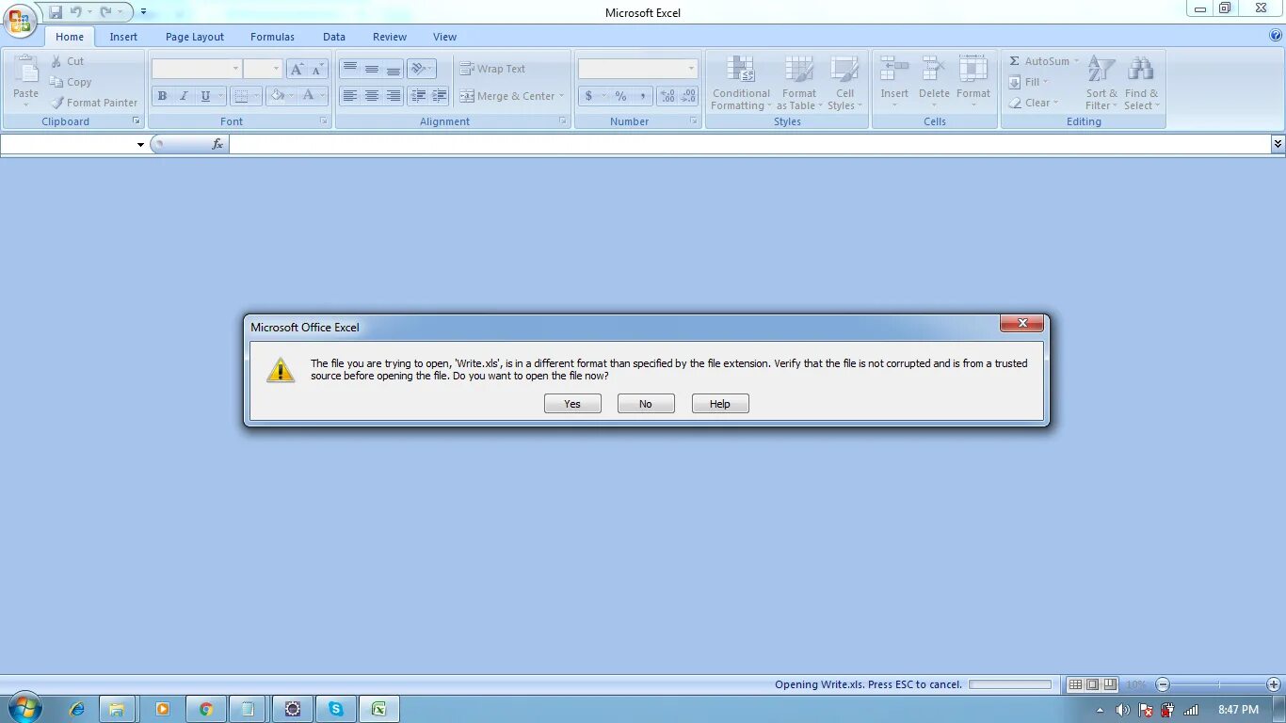Click Increase Font Size icon
The width and height of the screenshot is (1286, 723).
(x=297, y=69)
